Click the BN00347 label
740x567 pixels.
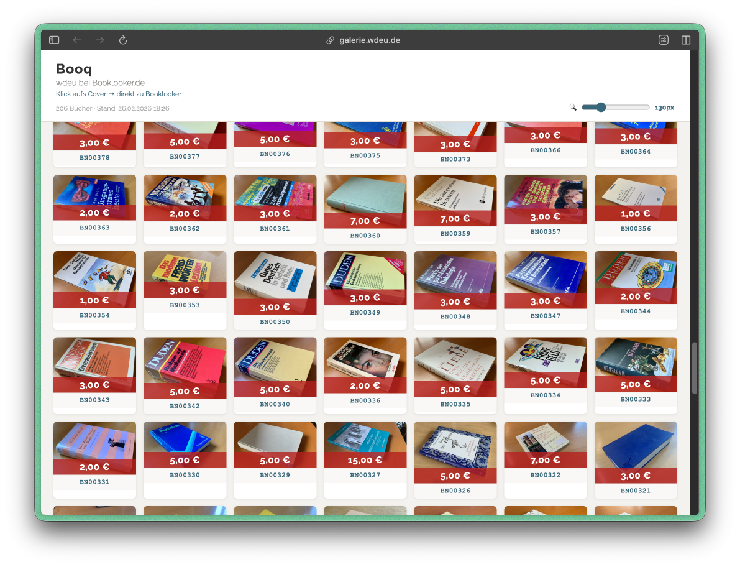(545, 316)
